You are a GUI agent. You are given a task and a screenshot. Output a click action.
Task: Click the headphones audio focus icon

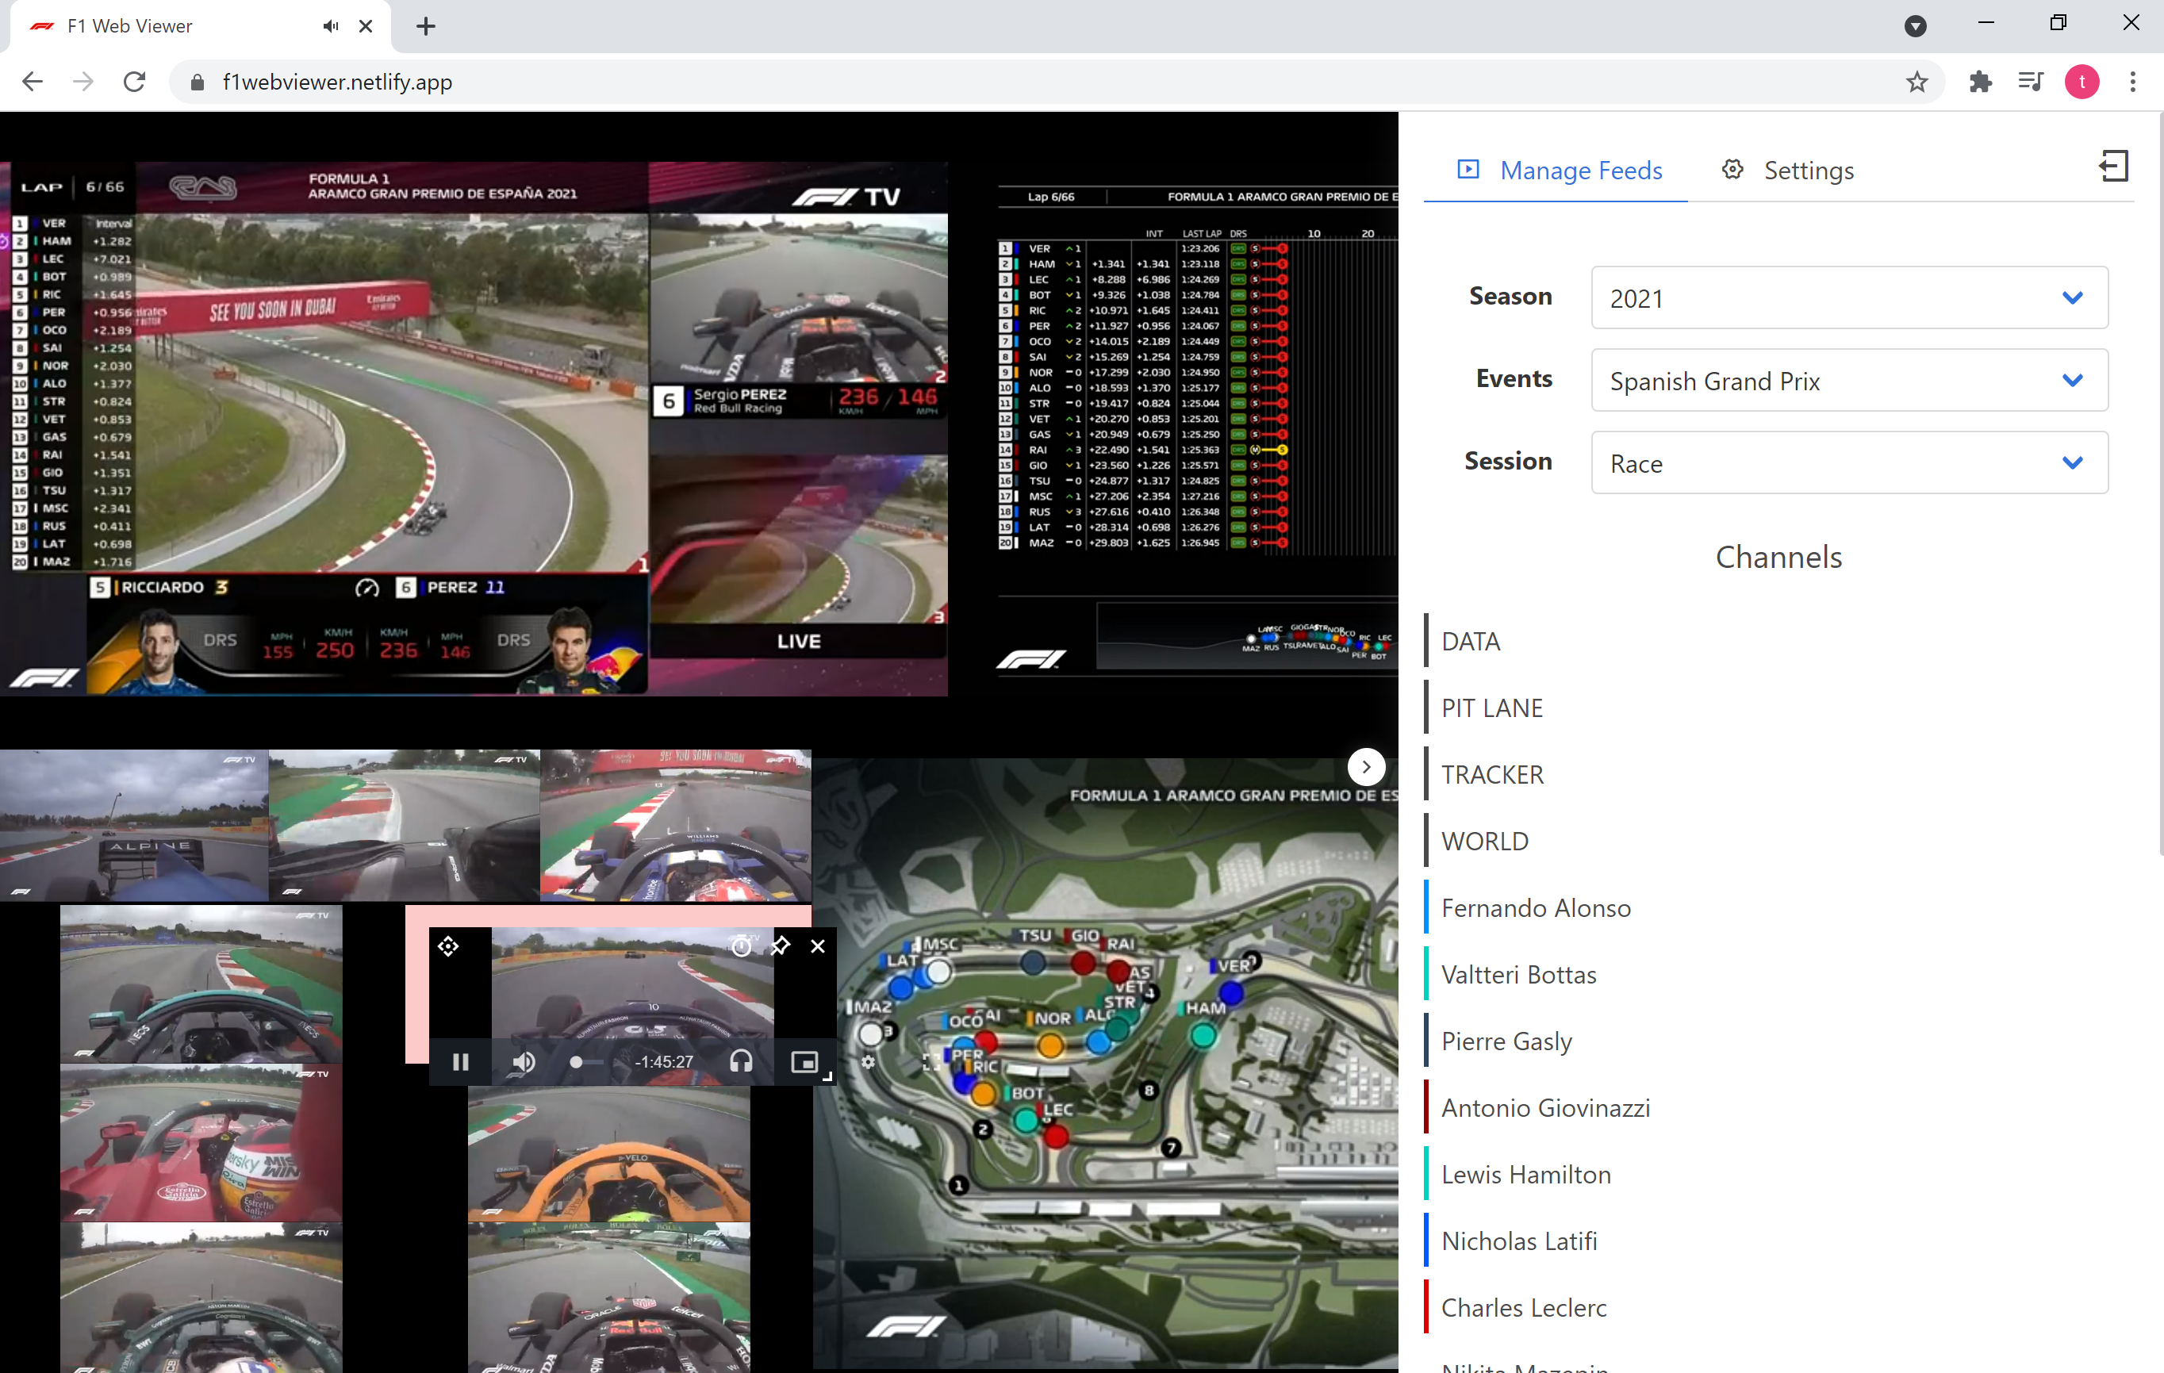(x=742, y=1062)
